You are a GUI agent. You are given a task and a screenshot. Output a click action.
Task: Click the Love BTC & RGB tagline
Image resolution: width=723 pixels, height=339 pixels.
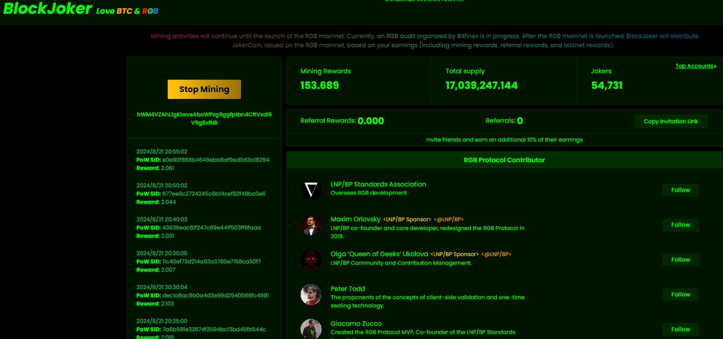(127, 11)
